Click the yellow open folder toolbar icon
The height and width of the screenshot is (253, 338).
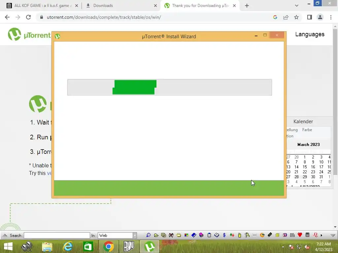click(x=156, y=235)
